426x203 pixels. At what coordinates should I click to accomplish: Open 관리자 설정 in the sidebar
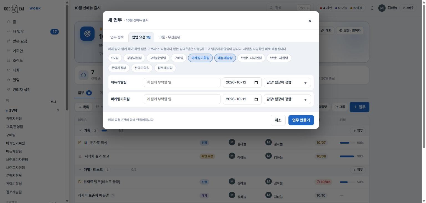[x=33, y=89]
